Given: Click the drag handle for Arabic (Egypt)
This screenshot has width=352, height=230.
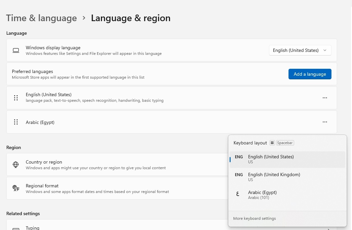Looking at the screenshot, I should pos(16,122).
